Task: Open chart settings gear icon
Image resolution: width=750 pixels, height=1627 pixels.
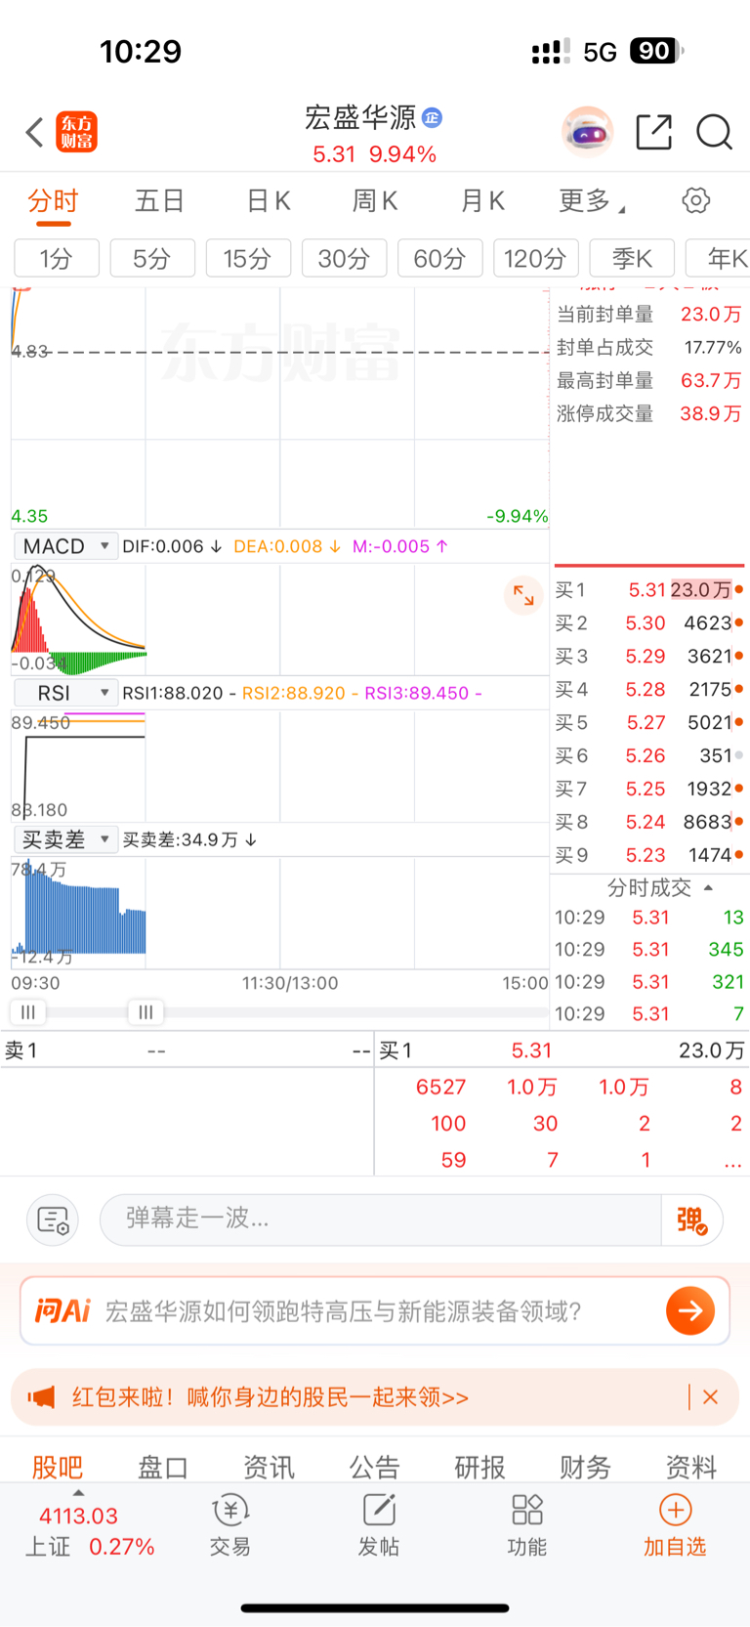Action: click(695, 200)
